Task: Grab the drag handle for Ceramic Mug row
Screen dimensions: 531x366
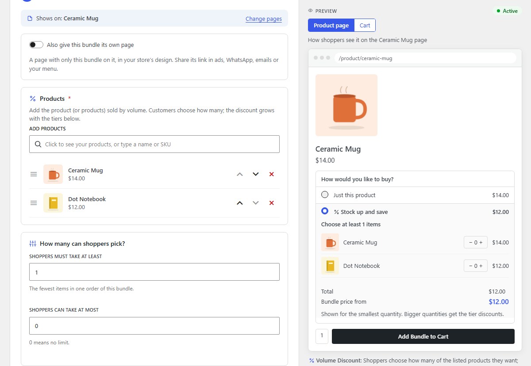Action: pyautogui.click(x=34, y=174)
